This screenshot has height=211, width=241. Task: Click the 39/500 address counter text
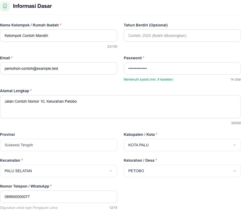[236, 123]
